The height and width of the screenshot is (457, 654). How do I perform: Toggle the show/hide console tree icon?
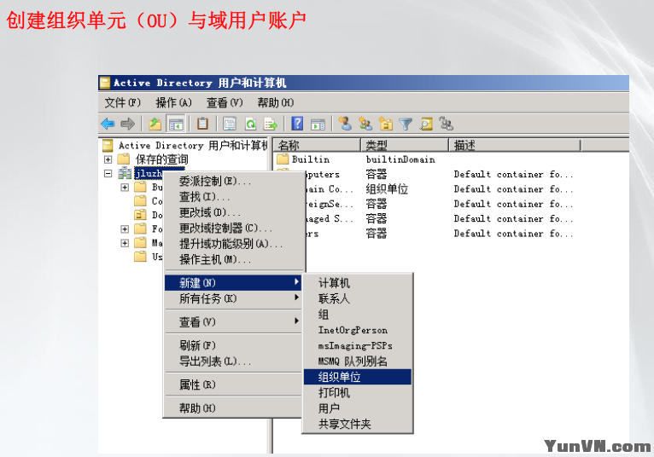tap(176, 124)
